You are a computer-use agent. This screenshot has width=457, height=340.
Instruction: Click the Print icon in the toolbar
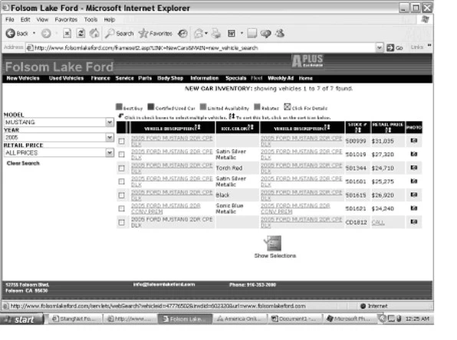(216, 34)
